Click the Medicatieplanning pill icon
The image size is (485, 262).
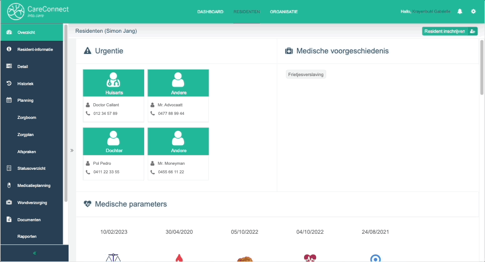pos(9,185)
